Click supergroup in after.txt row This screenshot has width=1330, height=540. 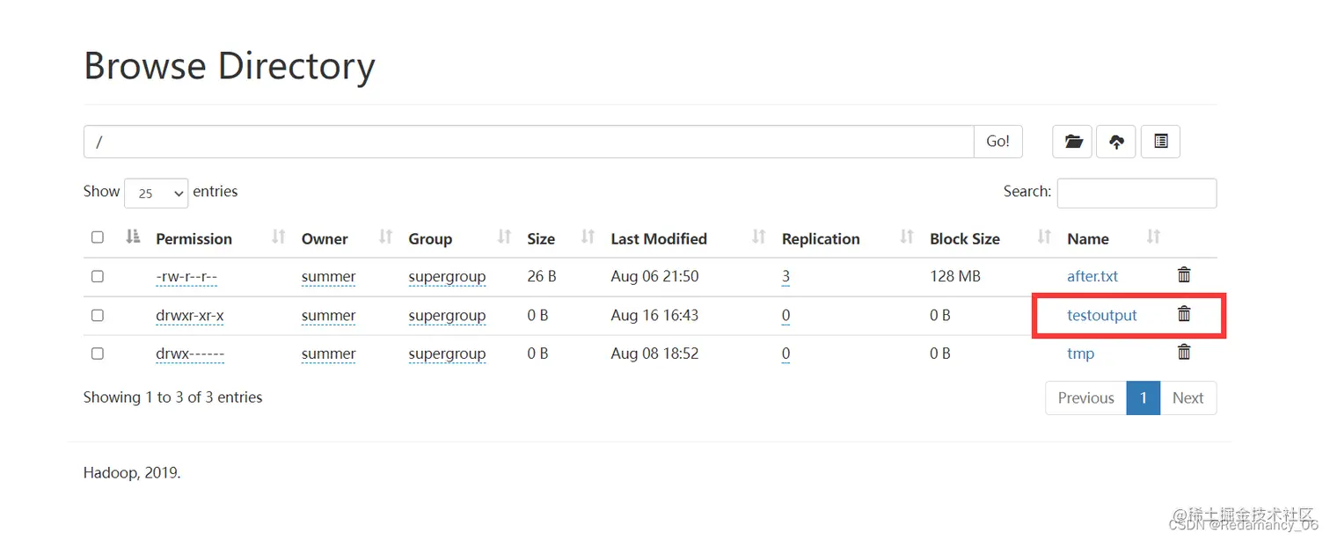point(447,276)
